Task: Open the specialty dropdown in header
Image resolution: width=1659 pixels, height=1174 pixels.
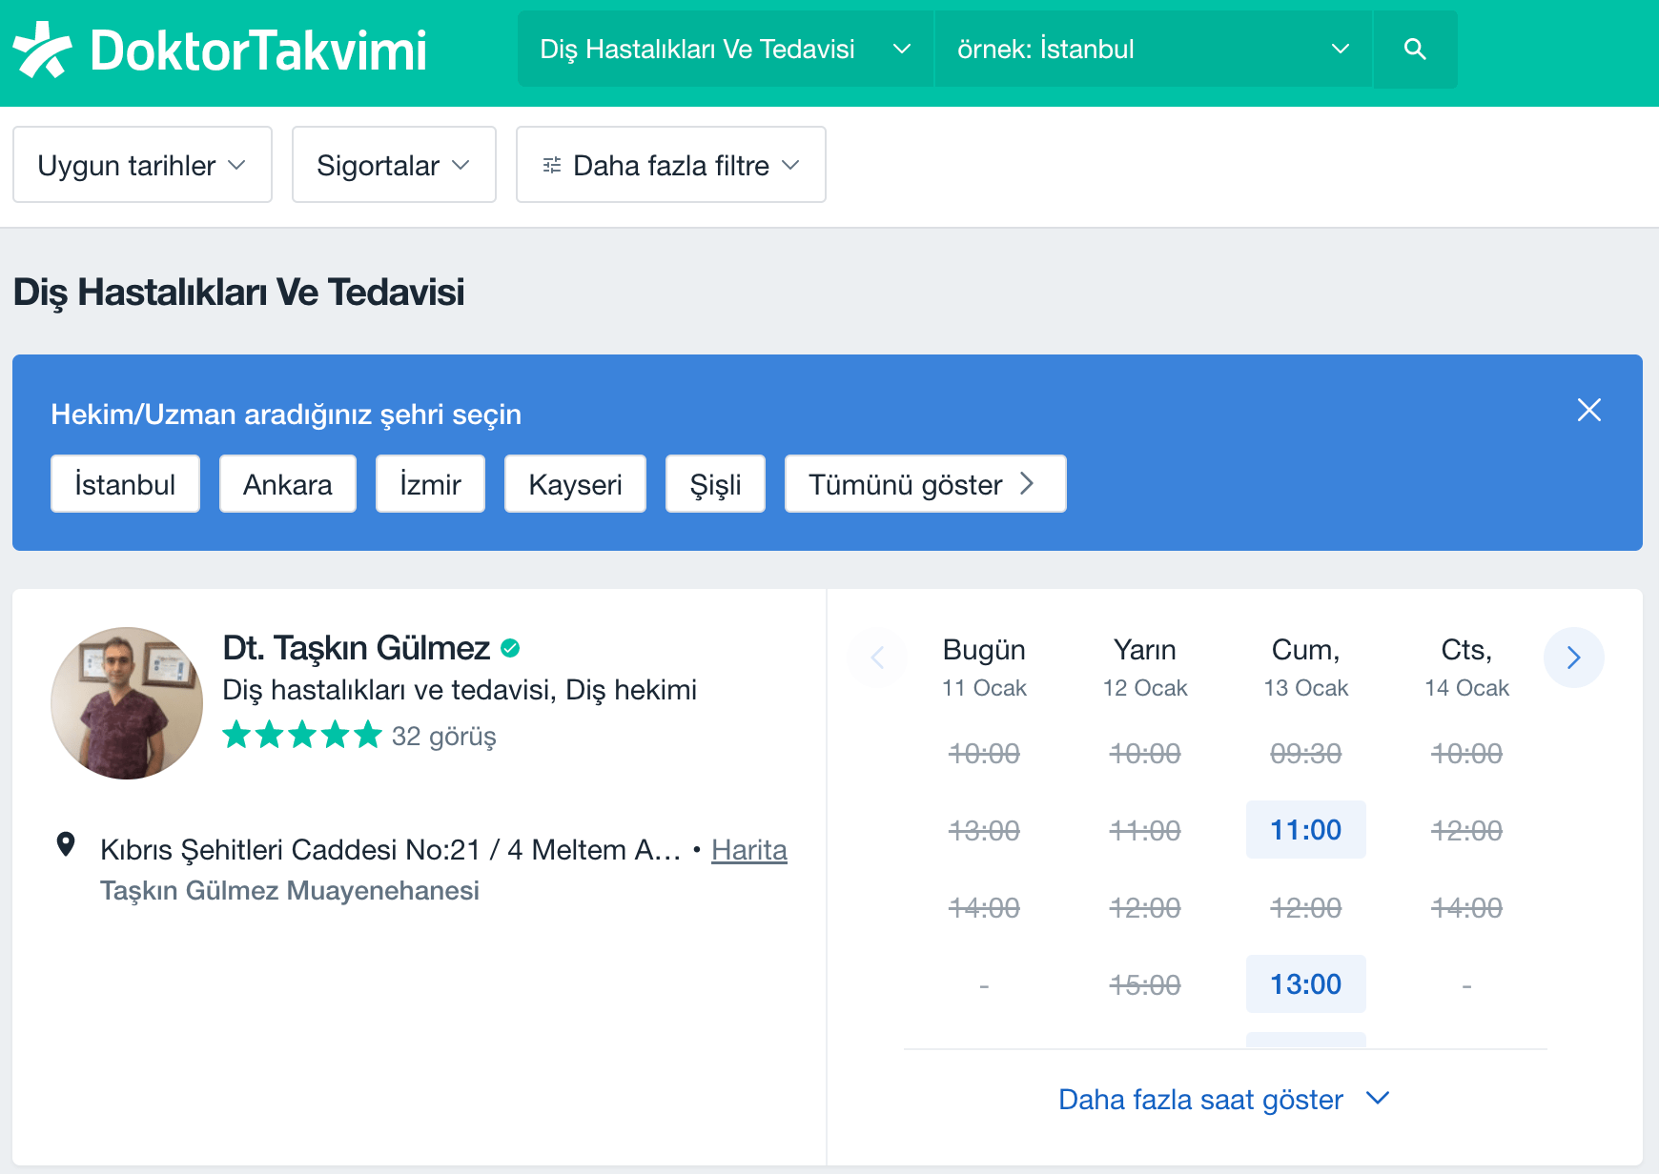Action: pos(725,50)
